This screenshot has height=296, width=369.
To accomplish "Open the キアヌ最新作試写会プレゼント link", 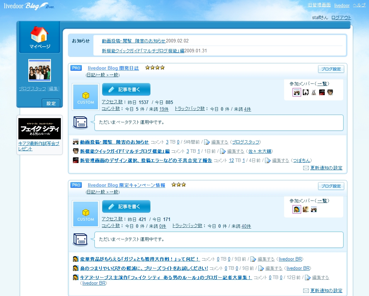I will 39,146.
